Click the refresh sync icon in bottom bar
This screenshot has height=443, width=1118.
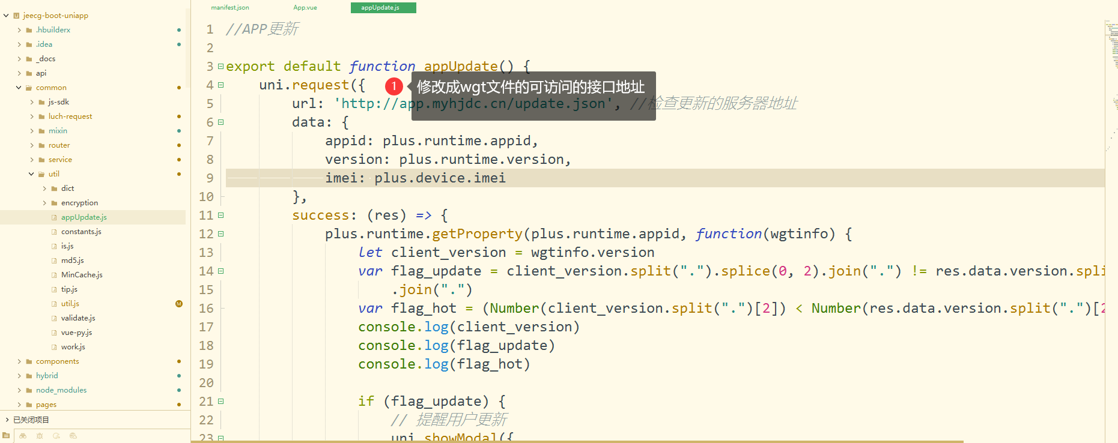(56, 436)
